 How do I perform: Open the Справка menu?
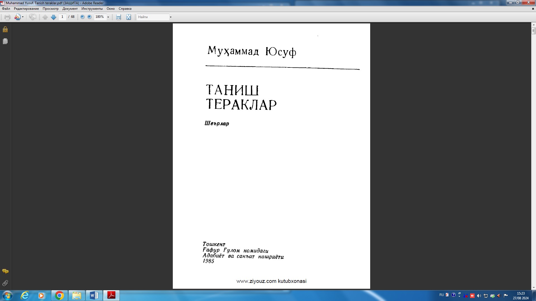125,9
